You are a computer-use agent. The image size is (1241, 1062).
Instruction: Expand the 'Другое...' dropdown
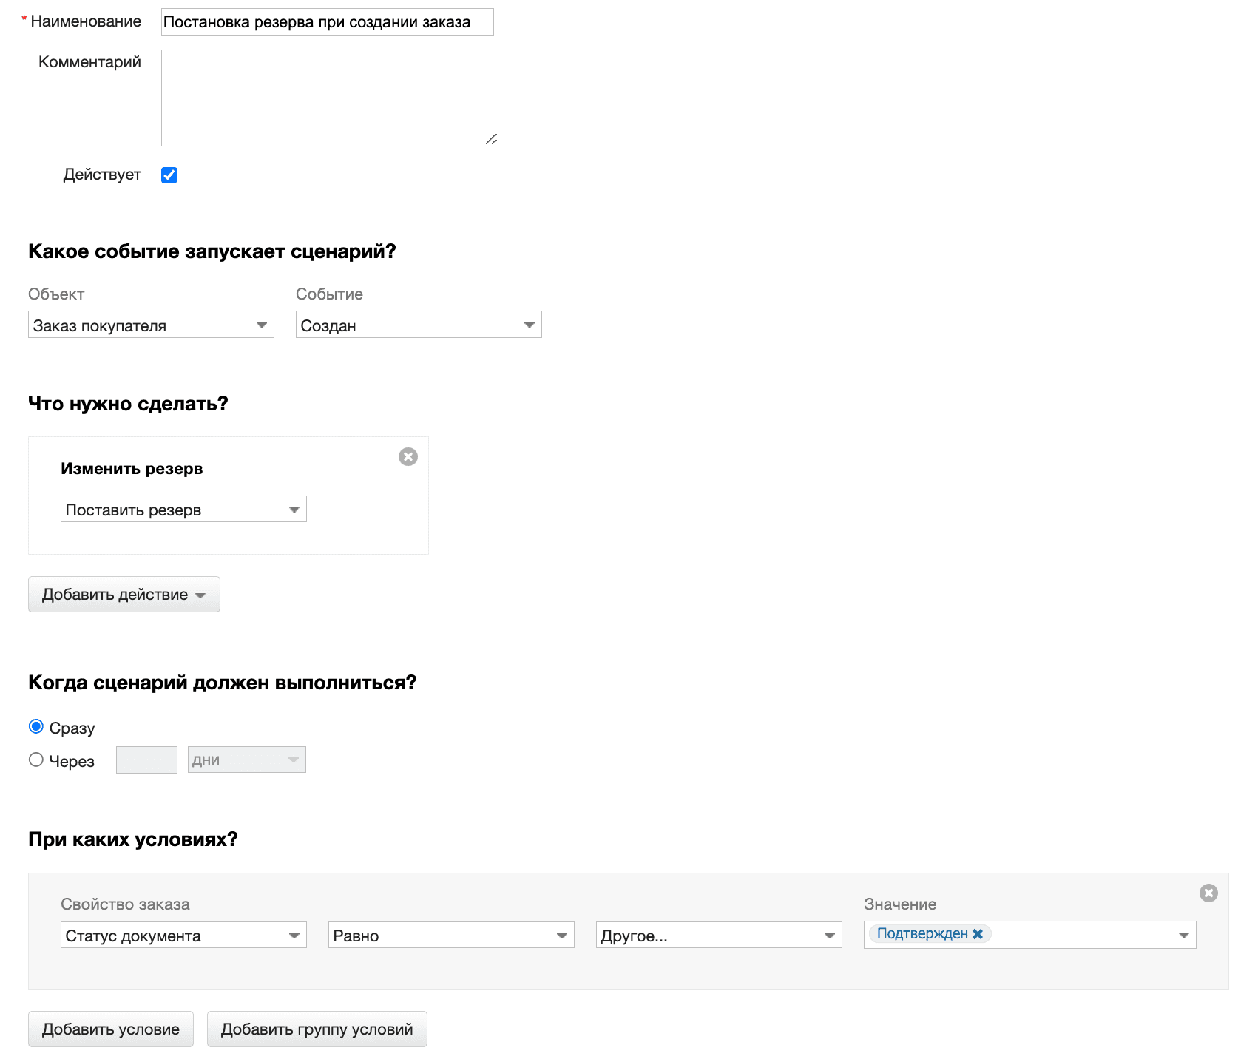719,936
